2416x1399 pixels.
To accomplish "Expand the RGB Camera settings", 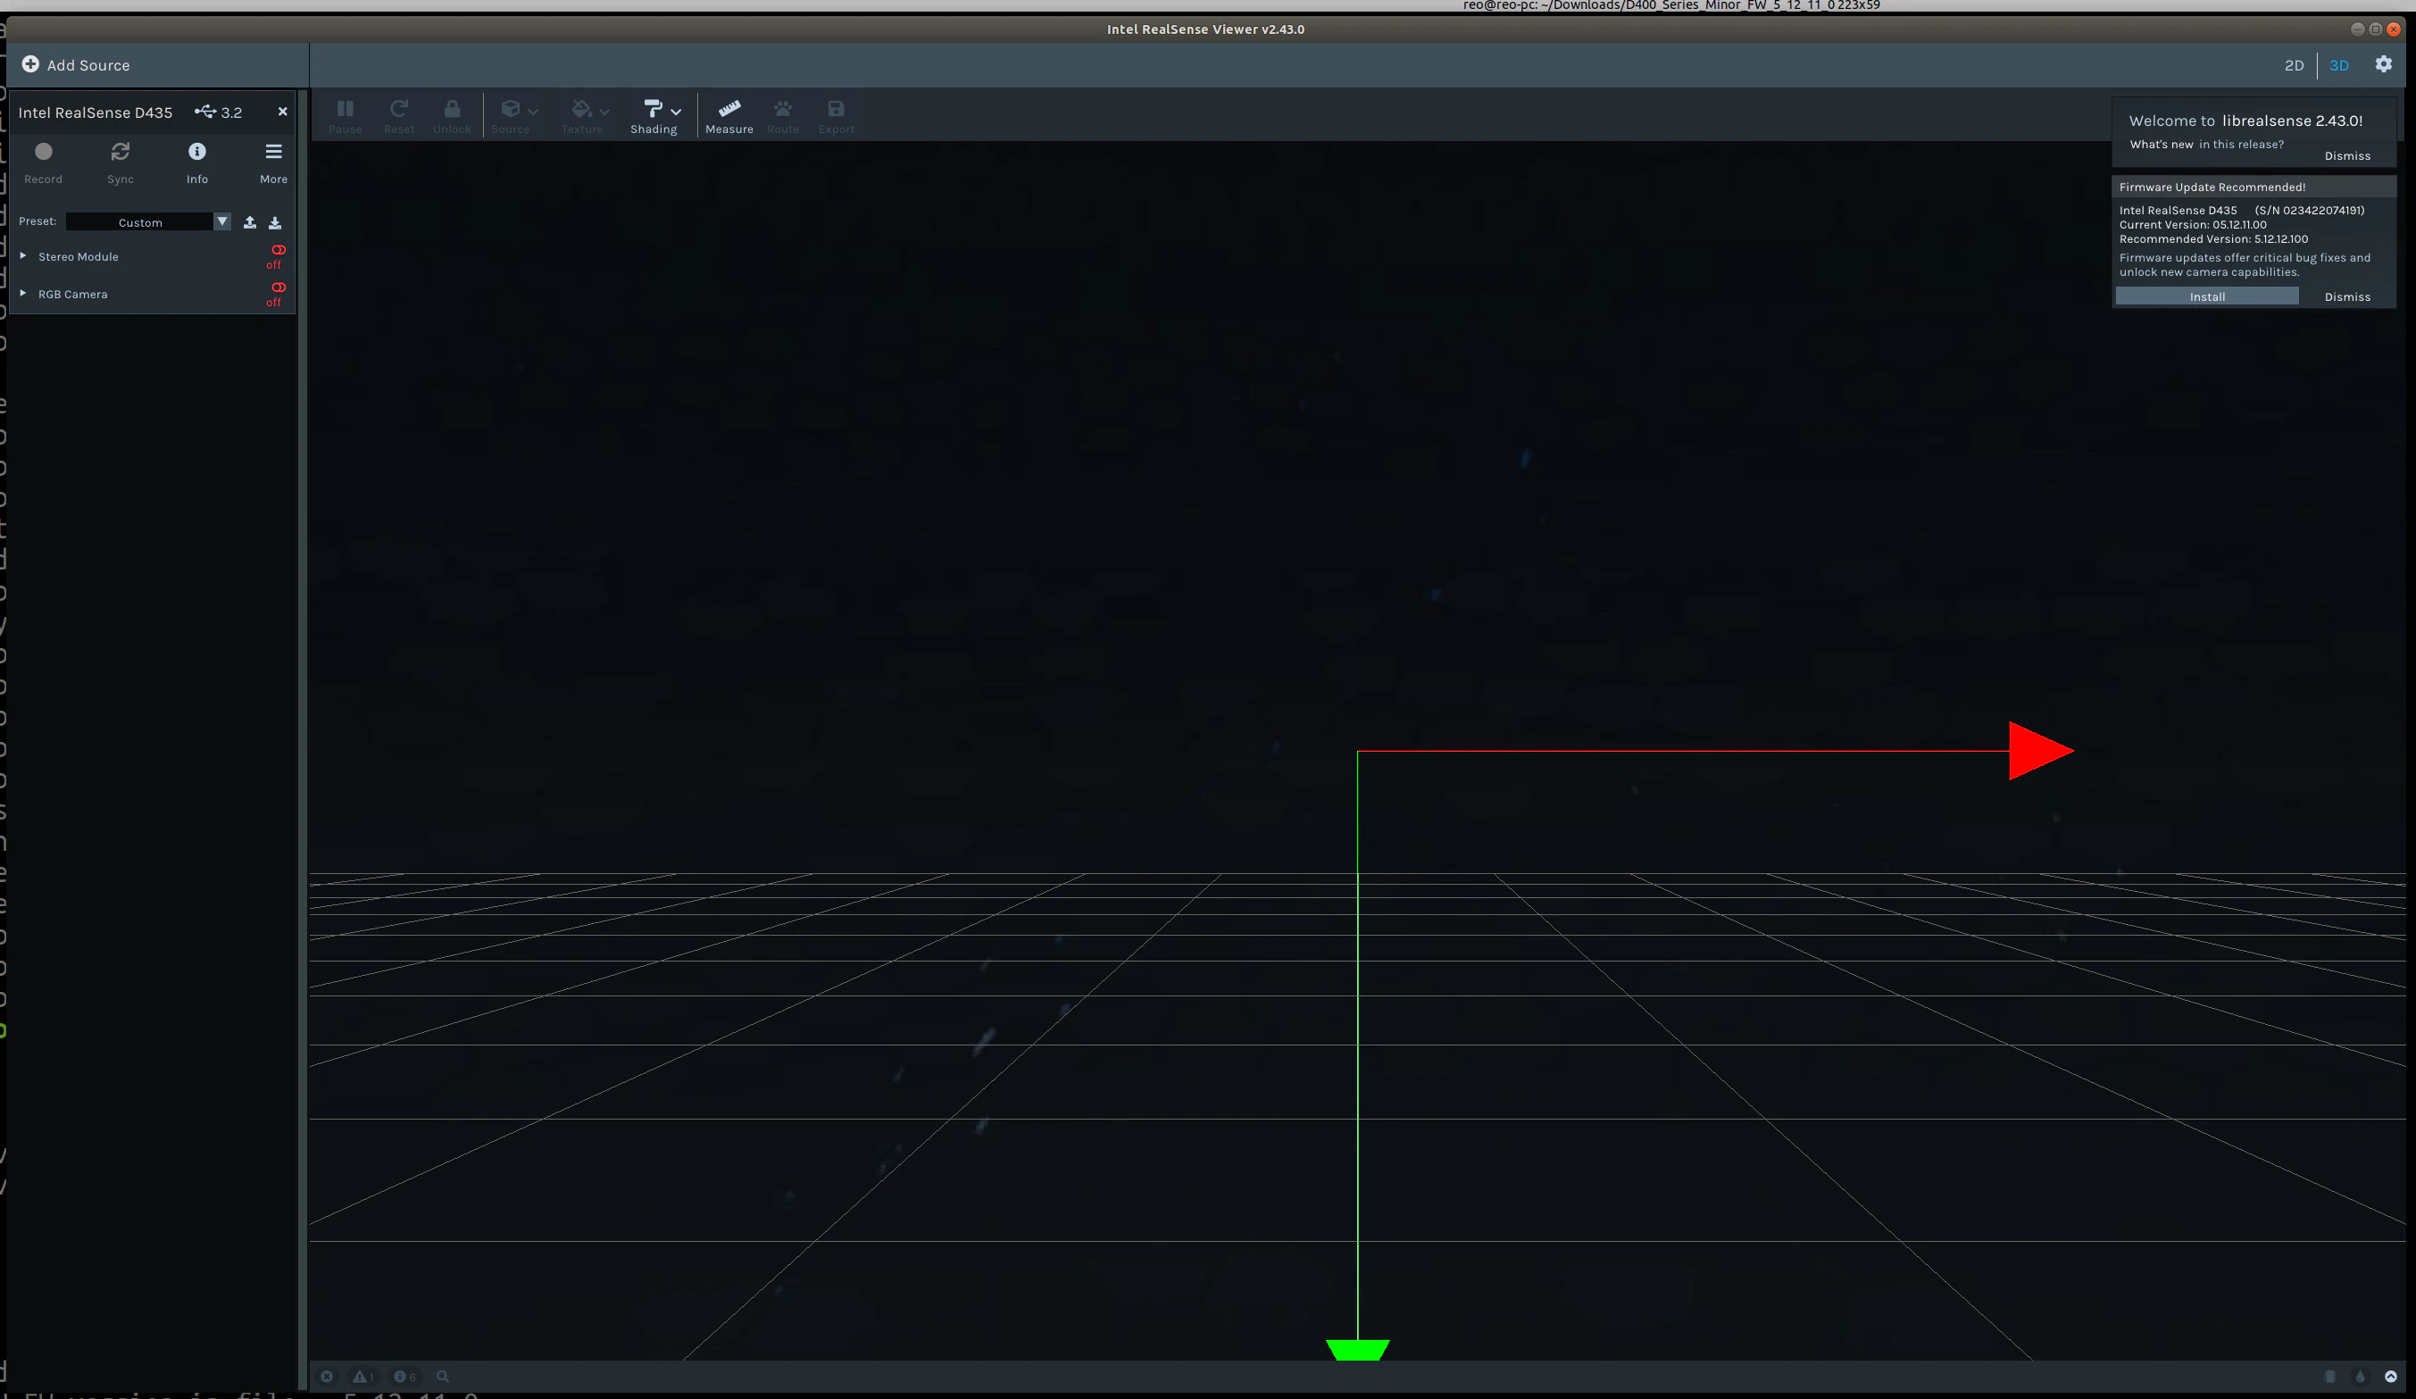I will pyautogui.click(x=23, y=294).
